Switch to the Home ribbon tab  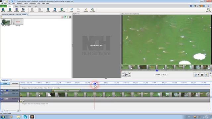point(10,6)
